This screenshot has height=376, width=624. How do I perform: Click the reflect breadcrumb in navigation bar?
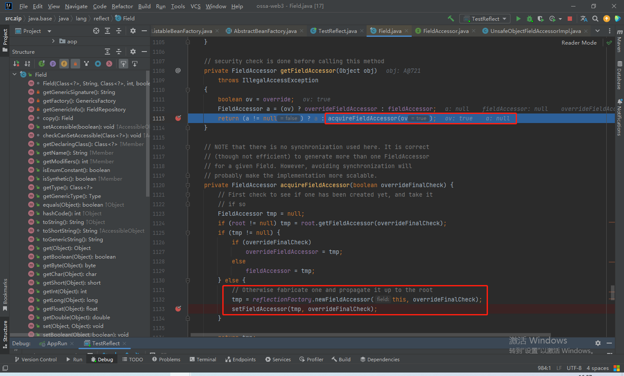coord(101,18)
